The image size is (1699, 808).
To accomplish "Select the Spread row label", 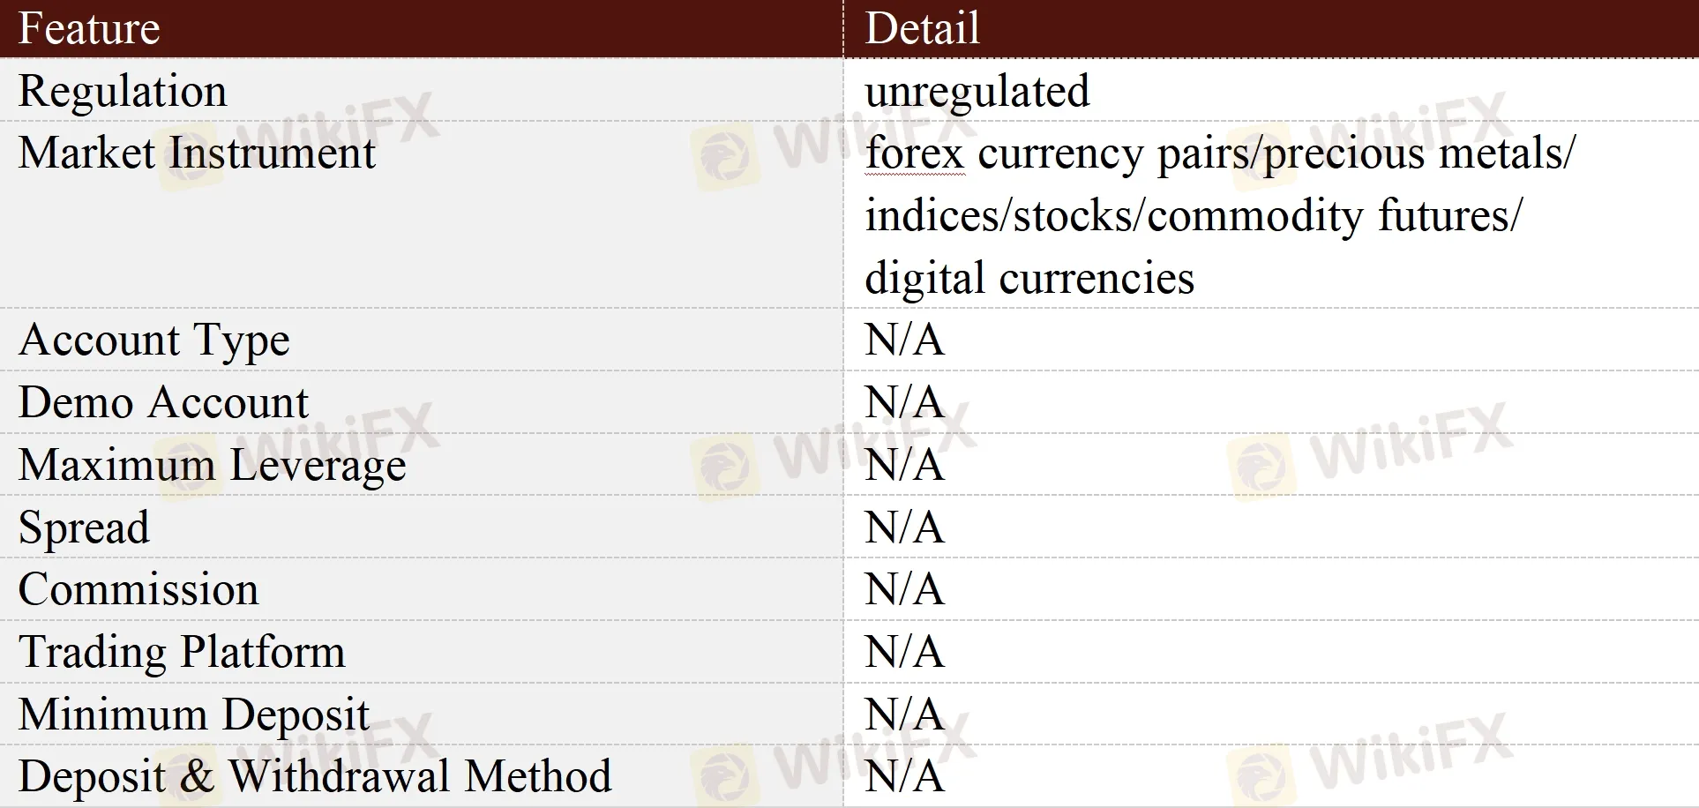I will [x=84, y=528].
